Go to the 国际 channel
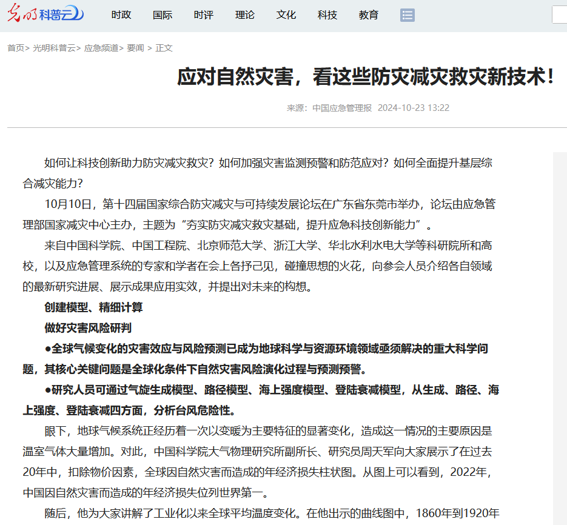The height and width of the screenshot is (525, 567). pos(163,15)
